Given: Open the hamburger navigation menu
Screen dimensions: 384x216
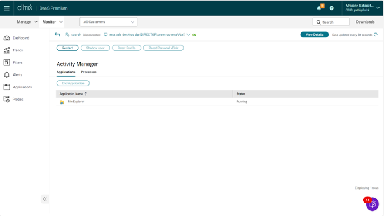Looking at the screenshot, I should (x=7, y=8).
